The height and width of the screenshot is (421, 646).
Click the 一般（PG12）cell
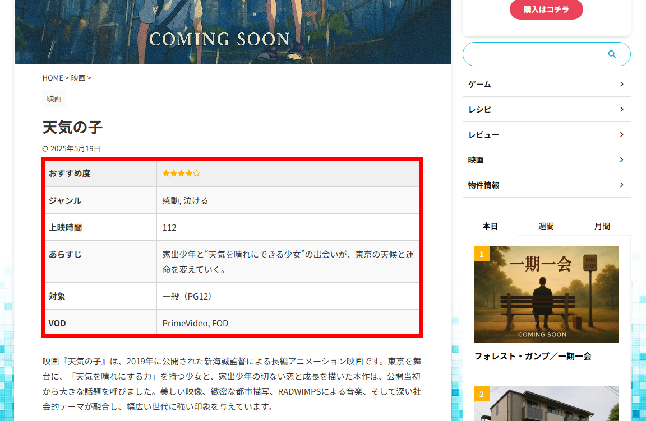click(x=288, y=296)
